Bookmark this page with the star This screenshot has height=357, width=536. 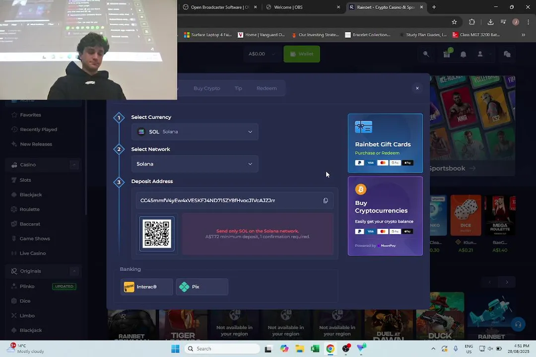coord(454,22)
